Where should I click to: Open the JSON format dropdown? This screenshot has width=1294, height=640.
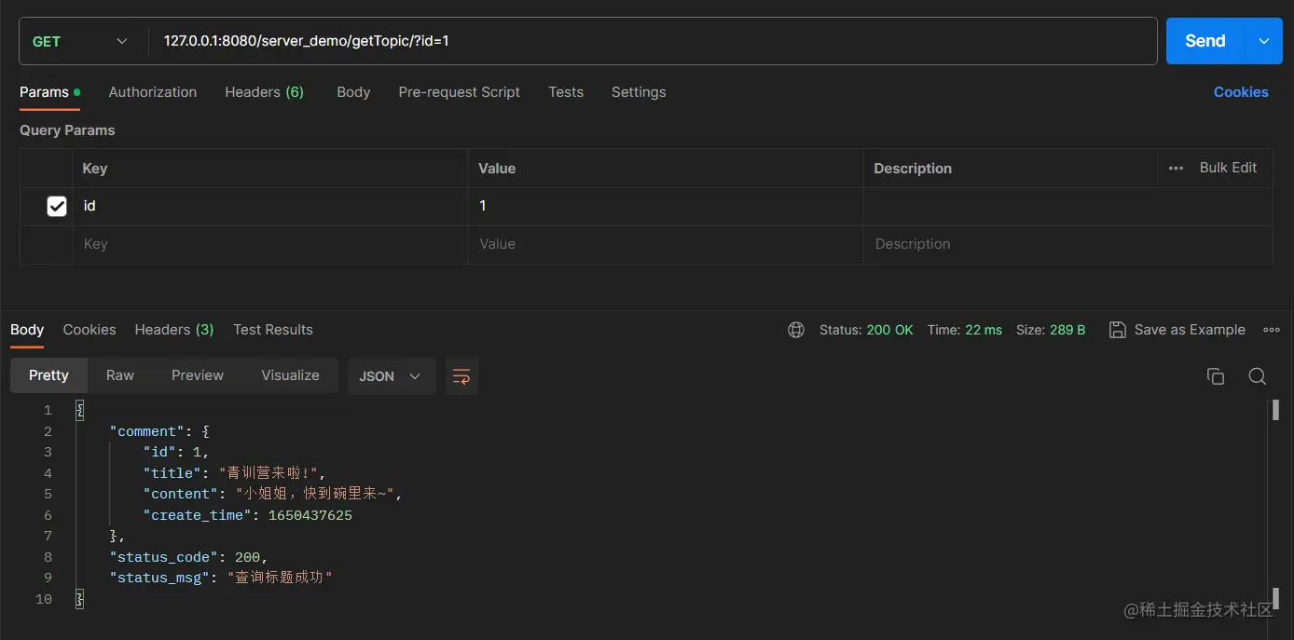coord(391,376)
